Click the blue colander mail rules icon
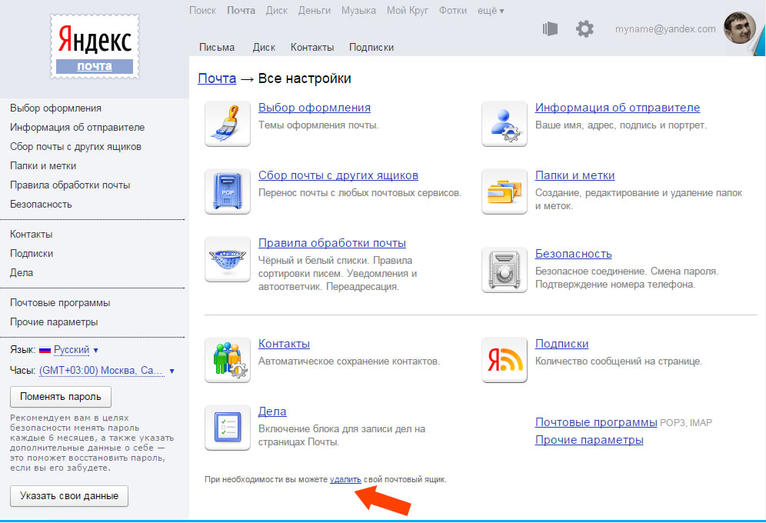This screenshot has width=766, height=523. [227, 259]
